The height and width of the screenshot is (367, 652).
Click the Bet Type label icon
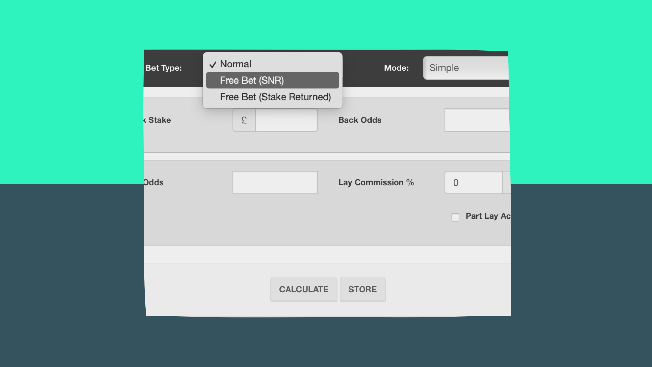pyautogui.click(x=163, y=67)
